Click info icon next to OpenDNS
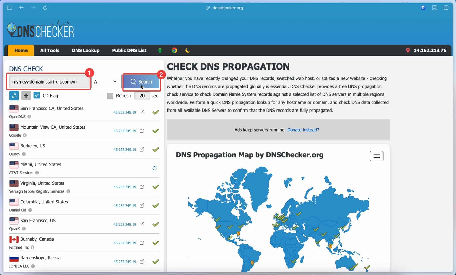Screen dimensions: 456x275 pos(29,117)
